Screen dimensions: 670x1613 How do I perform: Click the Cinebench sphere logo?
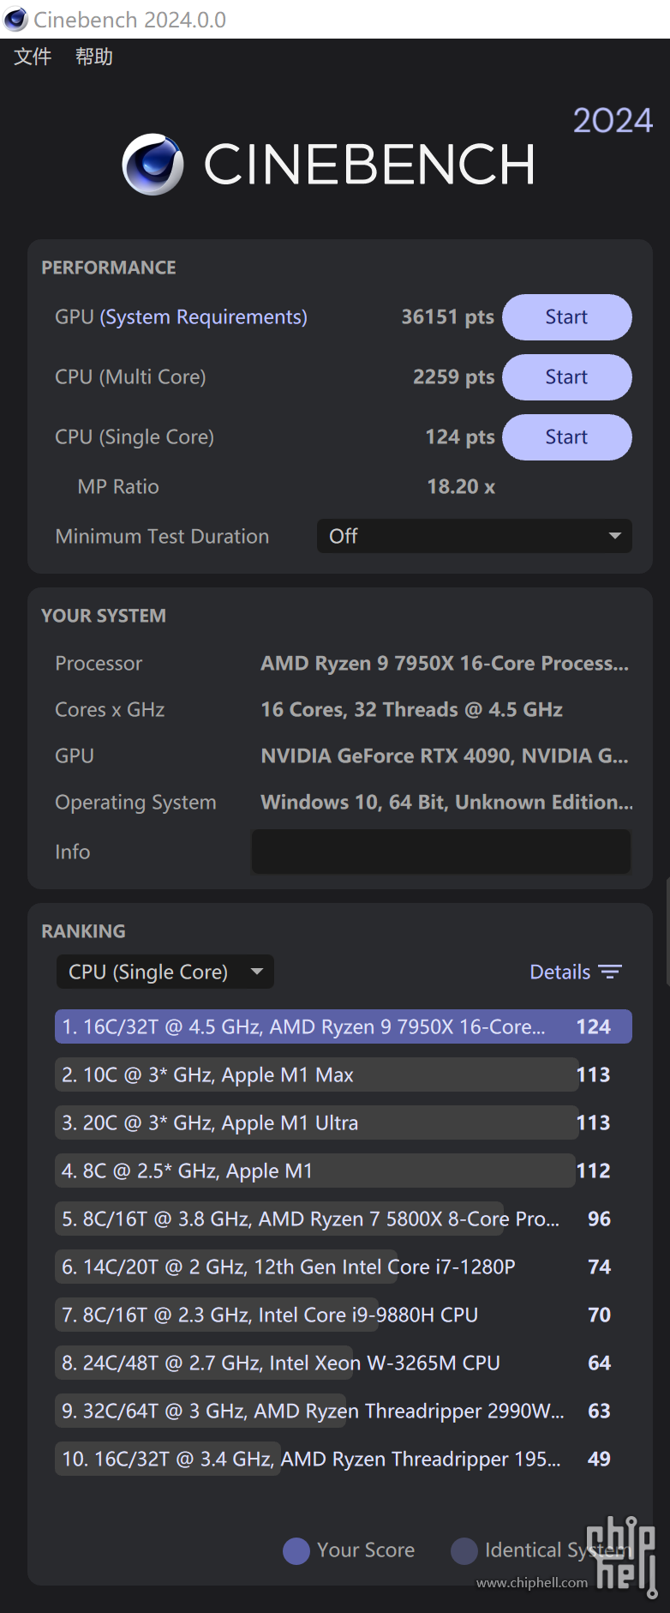[153, 164]
